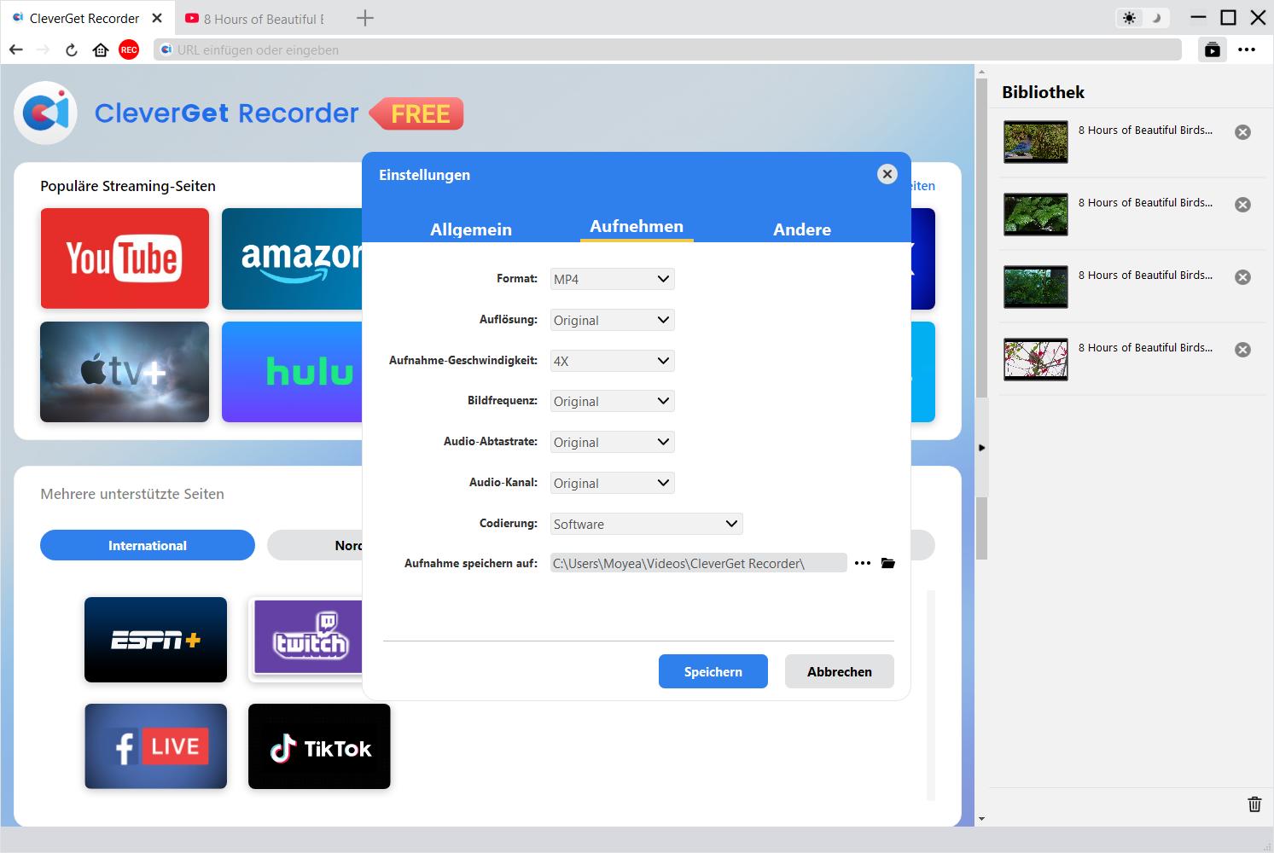This screenshot has width=1274, height=853.
Task: Click the back navigation arrow
Action: [x=15, y=49]
